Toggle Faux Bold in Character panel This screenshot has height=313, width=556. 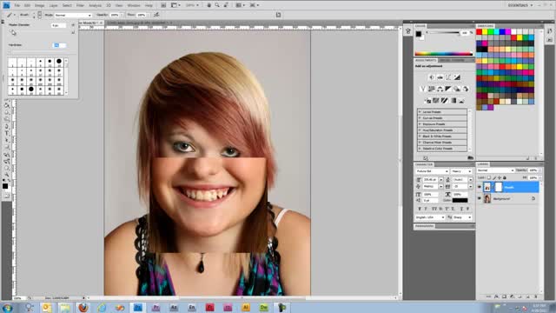[420, 209]
